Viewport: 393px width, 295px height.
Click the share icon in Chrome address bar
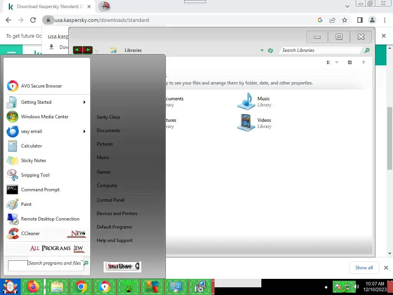point(332,20)
